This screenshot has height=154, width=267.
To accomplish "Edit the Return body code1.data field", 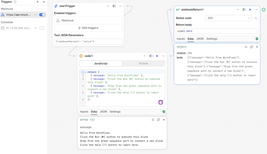I will click(x=217, y=31).
